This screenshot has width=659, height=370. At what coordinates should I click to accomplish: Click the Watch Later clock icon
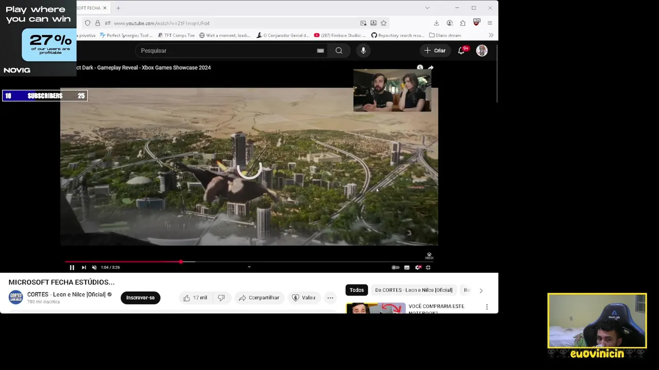tap(420, 68)
